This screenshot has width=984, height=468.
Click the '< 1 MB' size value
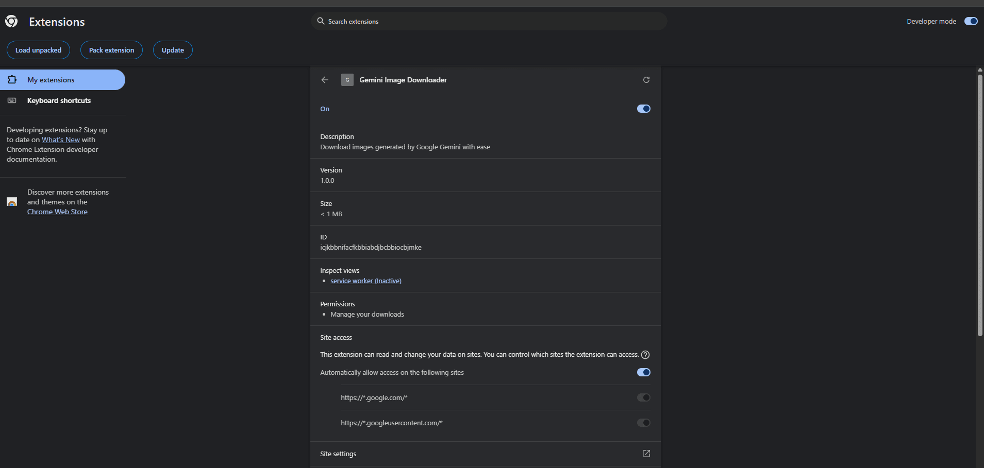331,214
